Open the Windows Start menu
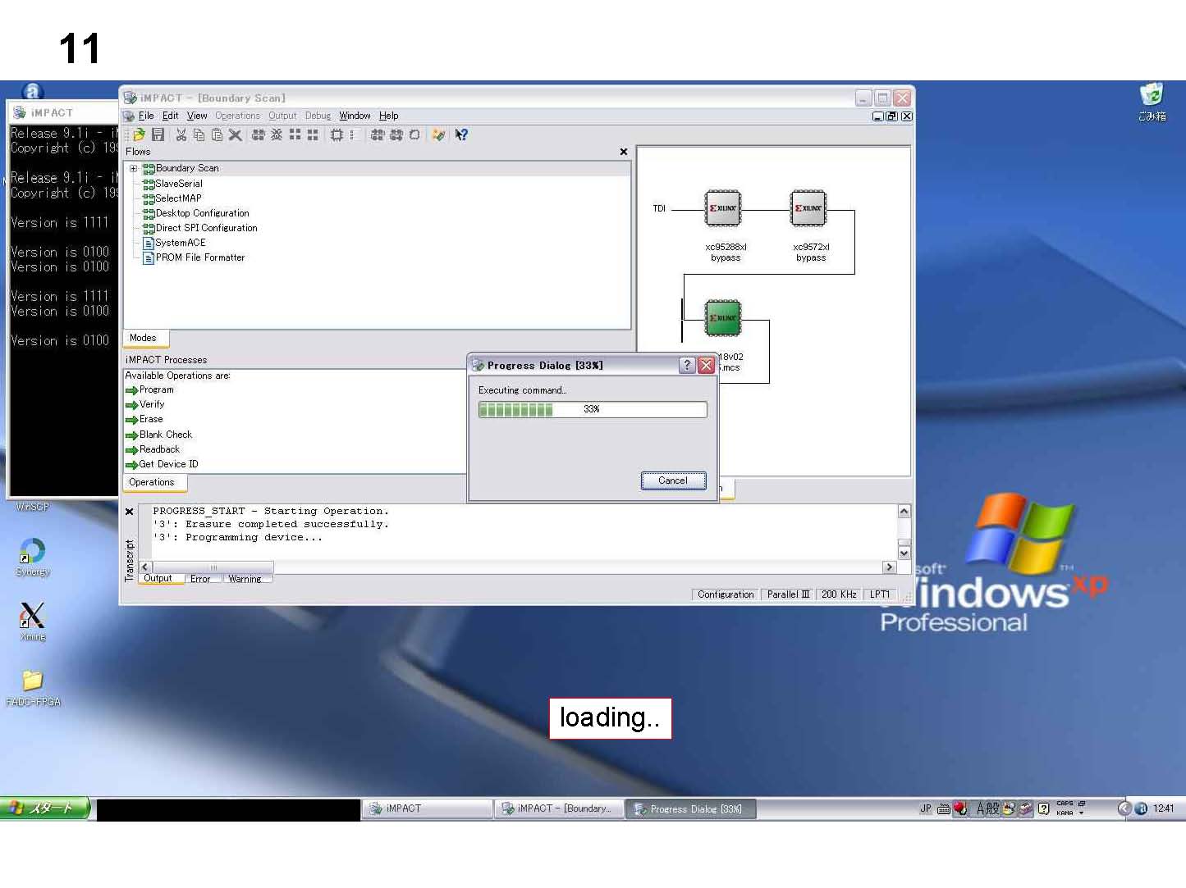The image size is (1186, 888). point(46,808)
